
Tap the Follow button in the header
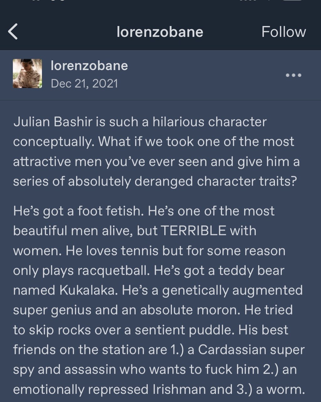[x=283, y=32]
